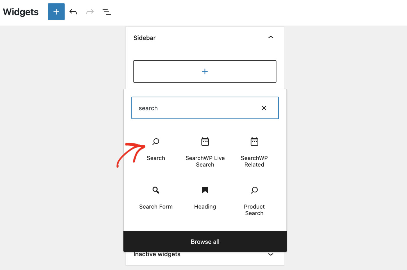Click Browse all to see every block
The height and width of the screenshot is (270, 407).
coord(205,242)
